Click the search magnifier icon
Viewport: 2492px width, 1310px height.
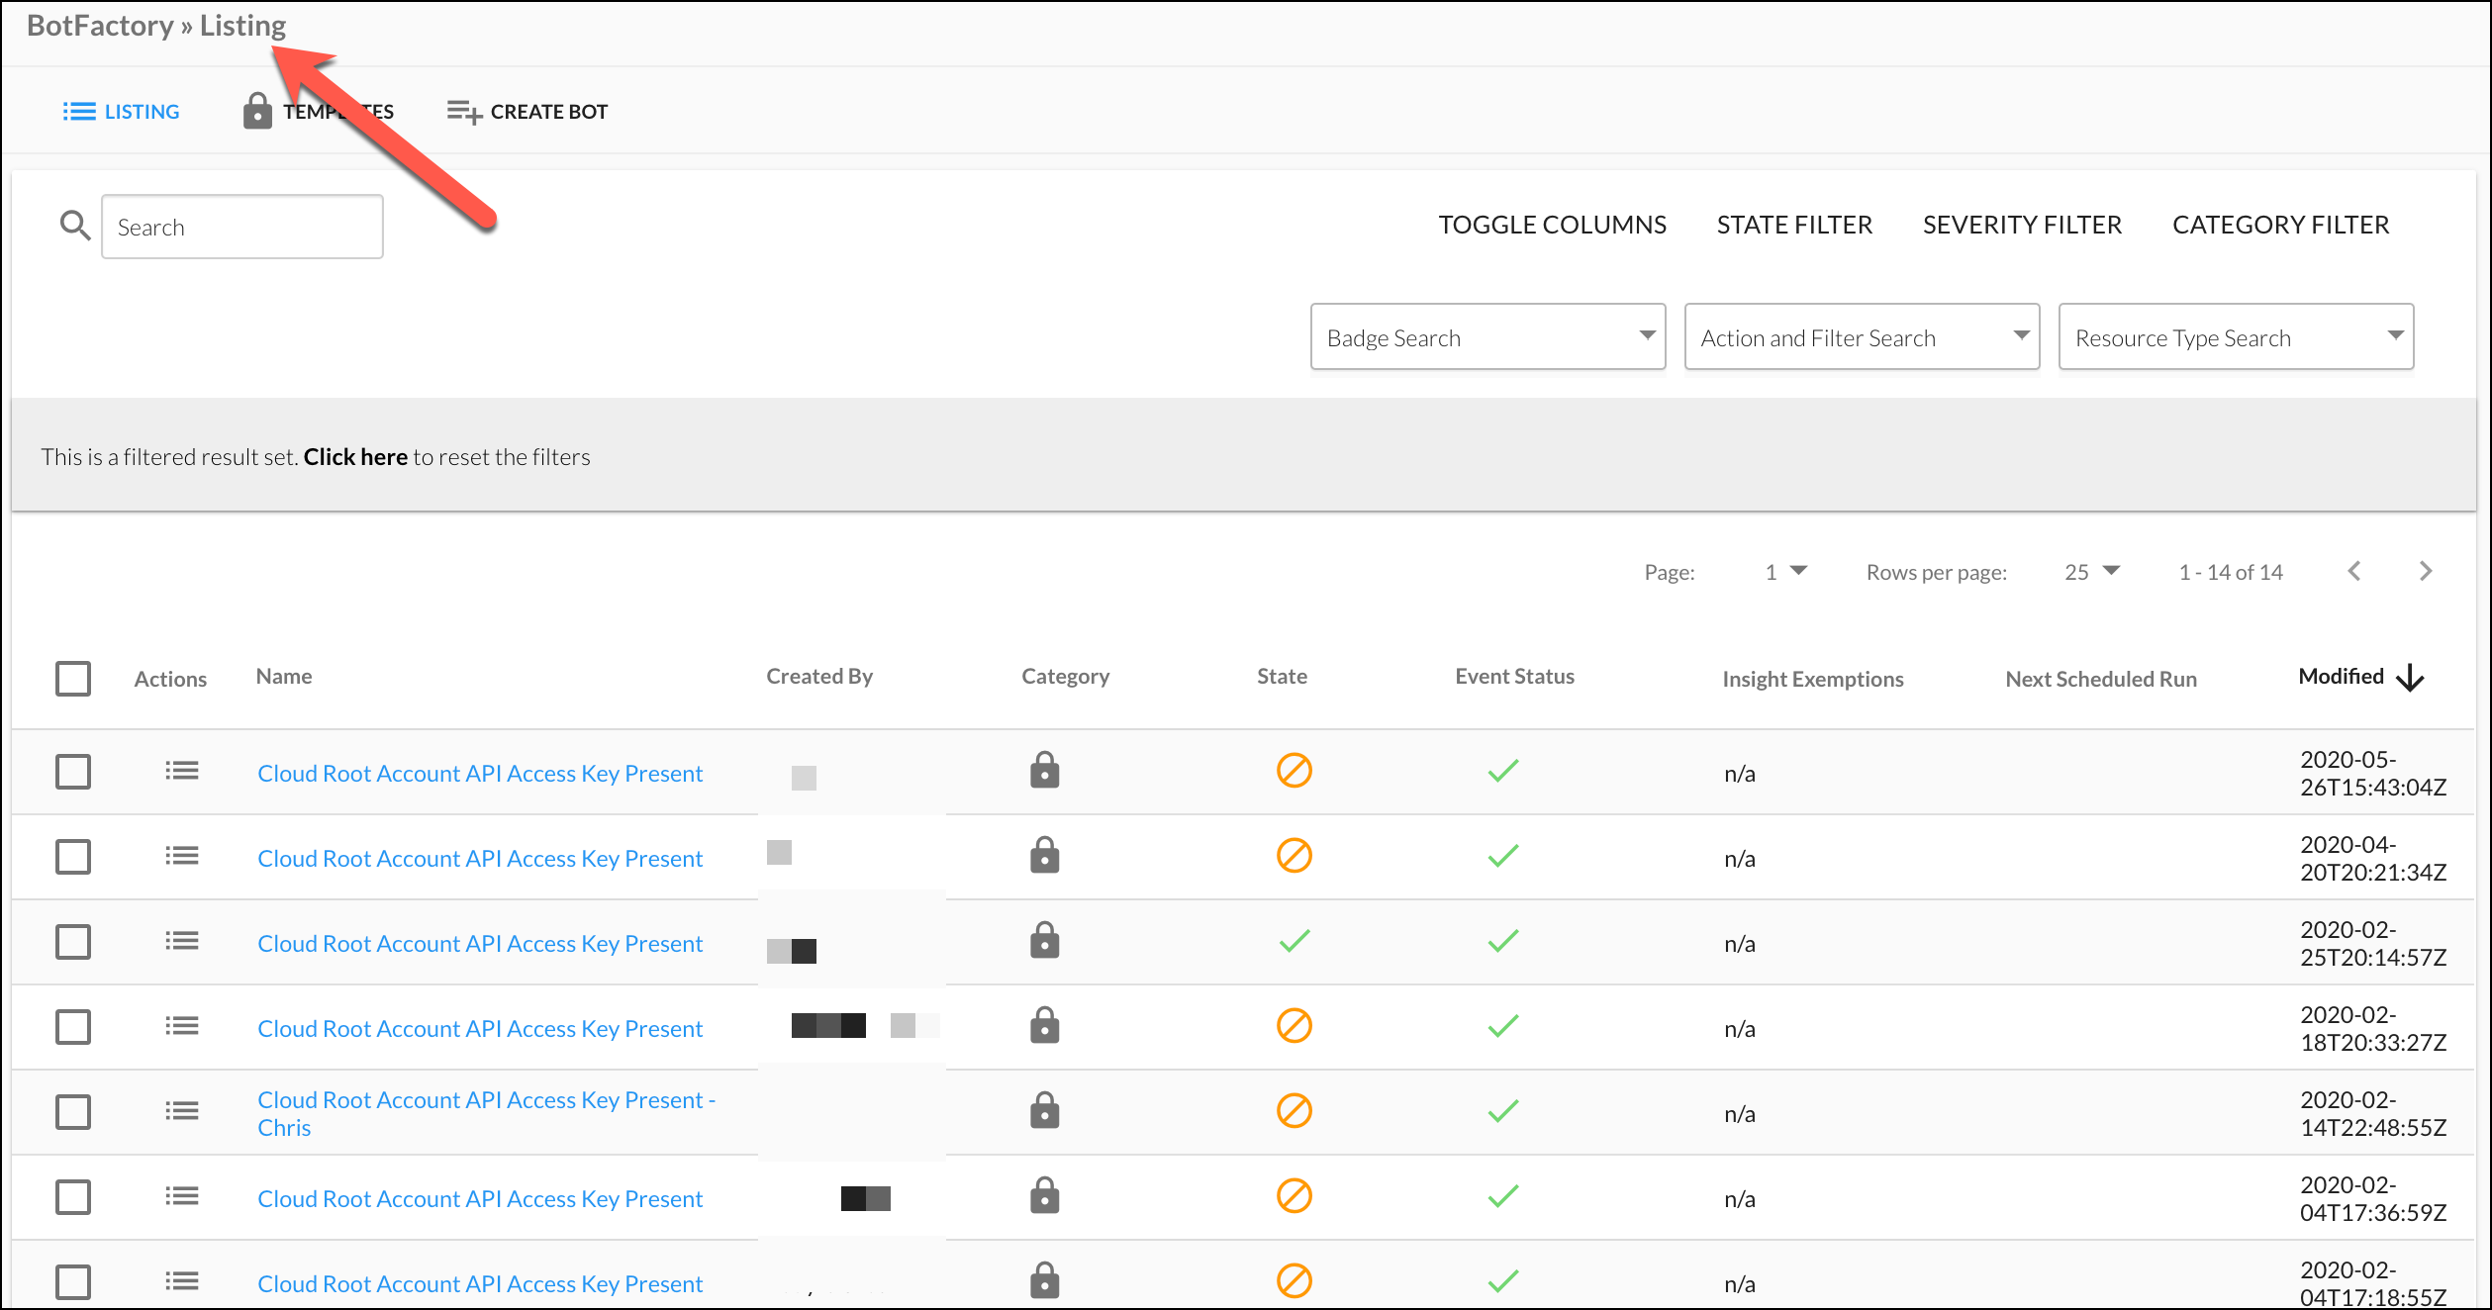[74, 226]
